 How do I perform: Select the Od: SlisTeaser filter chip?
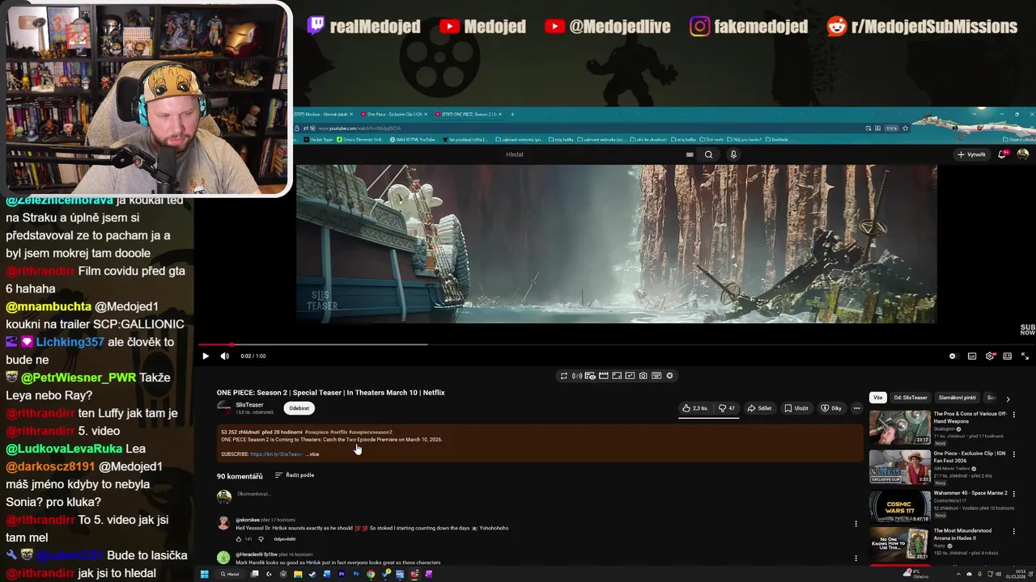tap(911, 398)
